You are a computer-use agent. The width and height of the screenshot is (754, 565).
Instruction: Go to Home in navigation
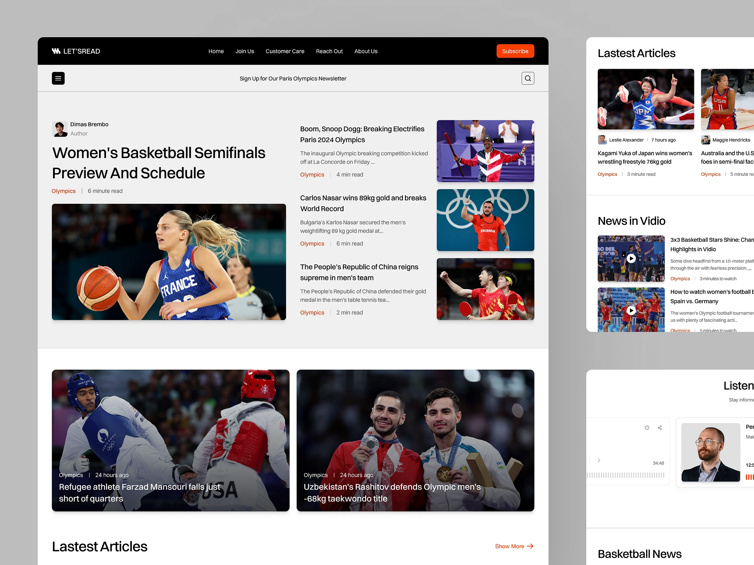[x=216, y=51]
